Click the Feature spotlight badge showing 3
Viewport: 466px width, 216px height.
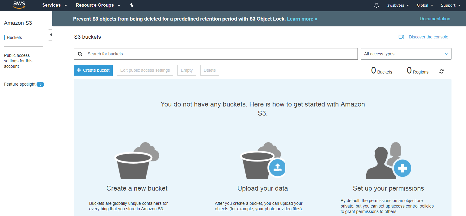pyautogui.click(x=40, y=84)
